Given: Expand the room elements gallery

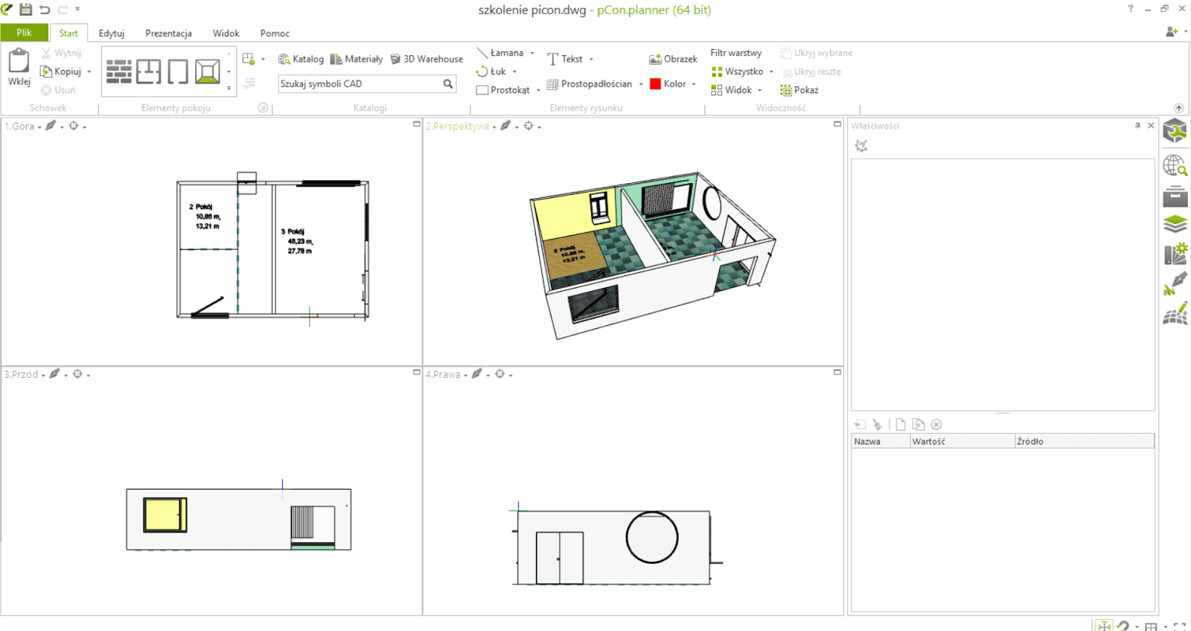Looking at the screenshot, I should pos(229,88).
